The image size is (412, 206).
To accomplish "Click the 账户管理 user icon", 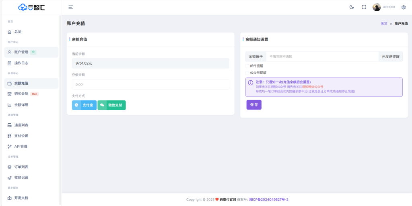I will click(x=10, y=52).
